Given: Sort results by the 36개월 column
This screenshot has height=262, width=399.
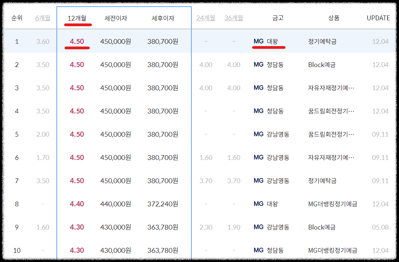Looking at the screenshot, I should coord(234,18).
